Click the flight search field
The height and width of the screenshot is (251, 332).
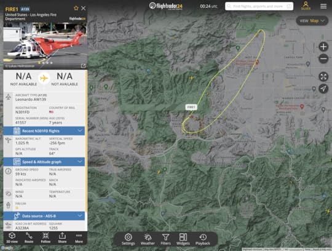click(x=259, y=6)
